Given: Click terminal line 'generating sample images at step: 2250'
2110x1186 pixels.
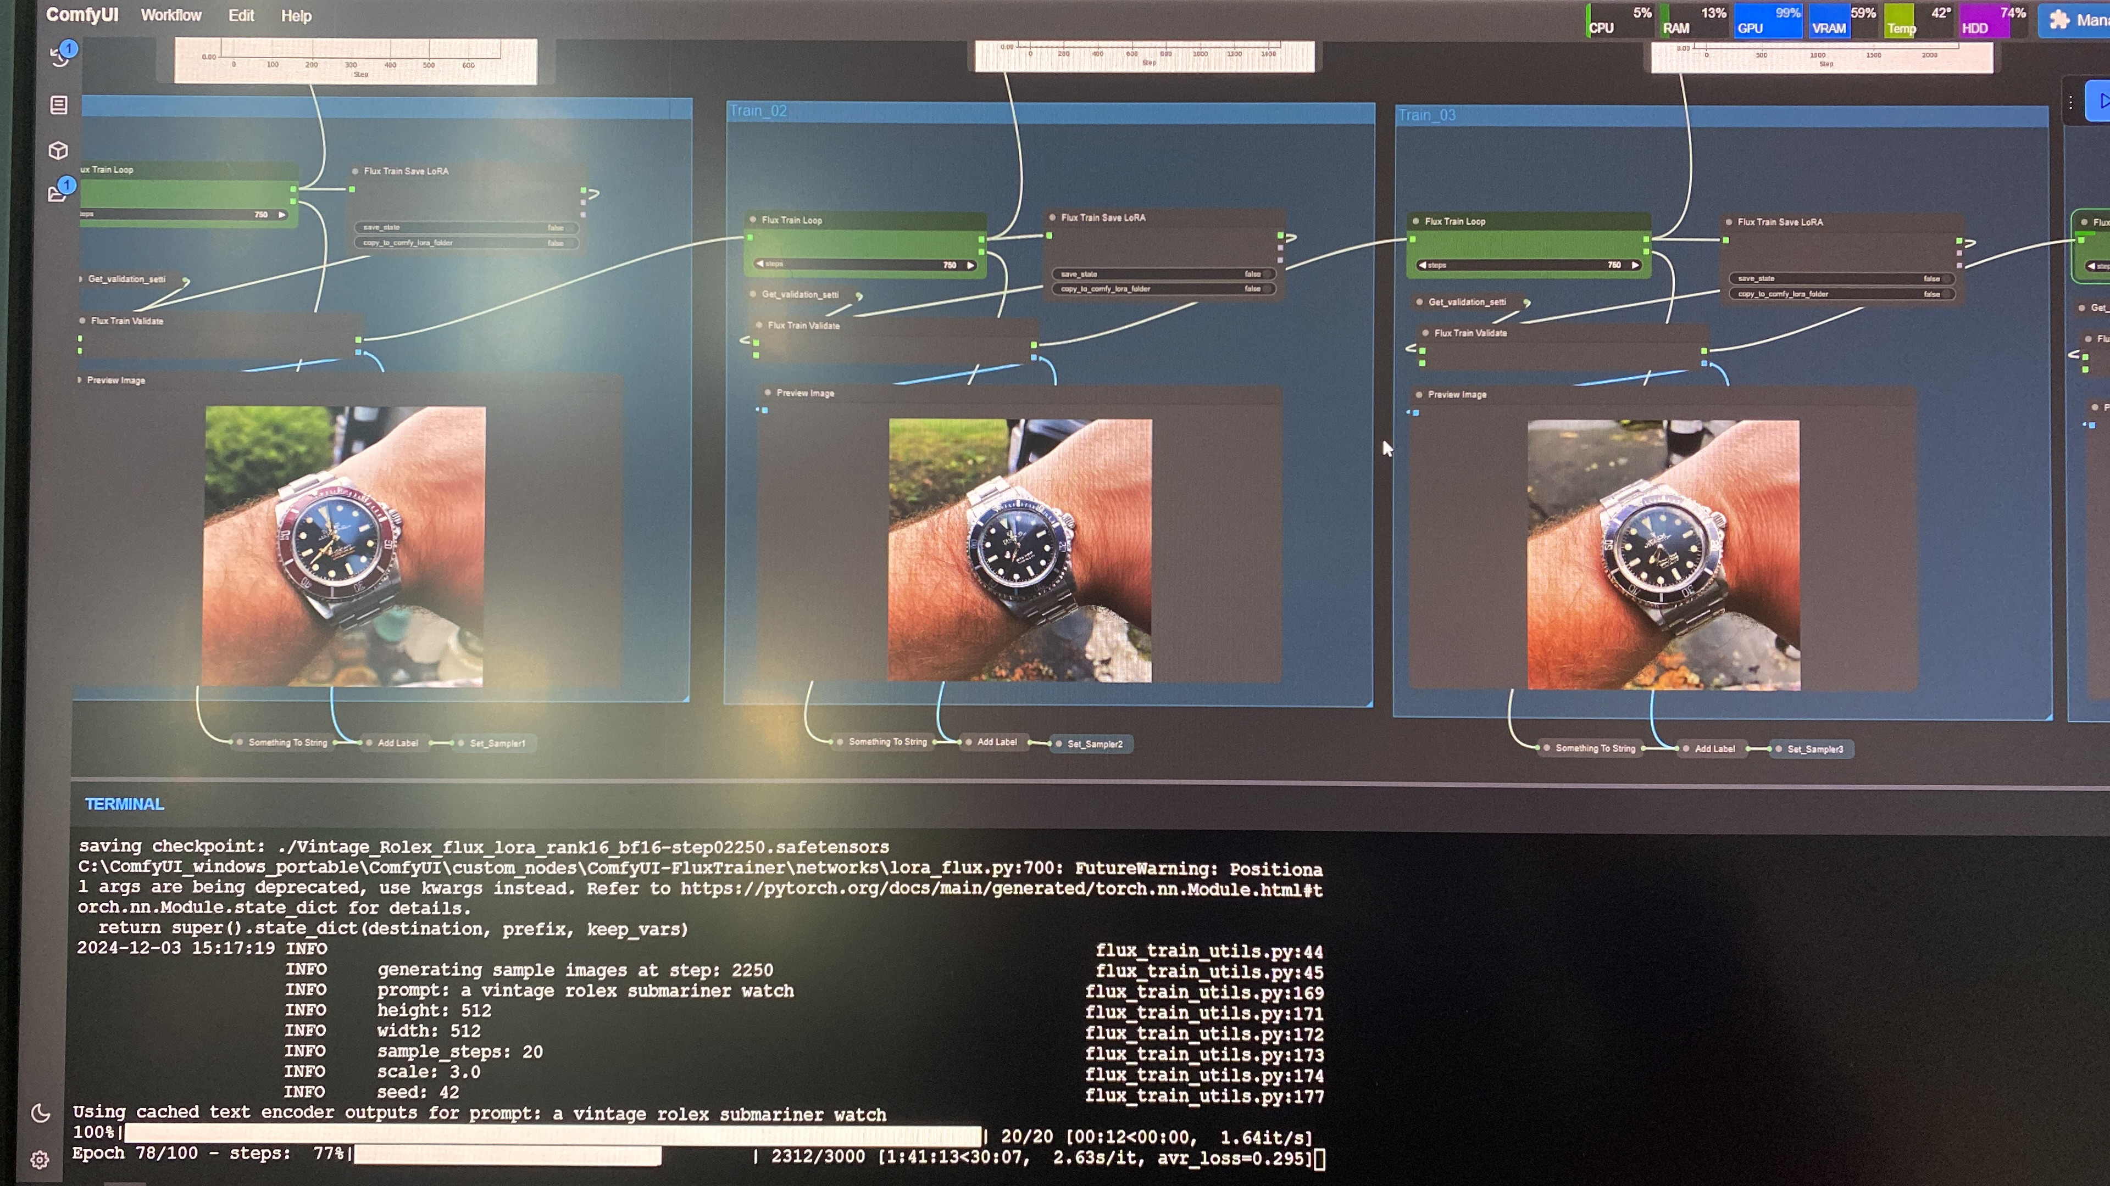Looking at the screenshot, I should pyautogui.click(x=575, y=970).
